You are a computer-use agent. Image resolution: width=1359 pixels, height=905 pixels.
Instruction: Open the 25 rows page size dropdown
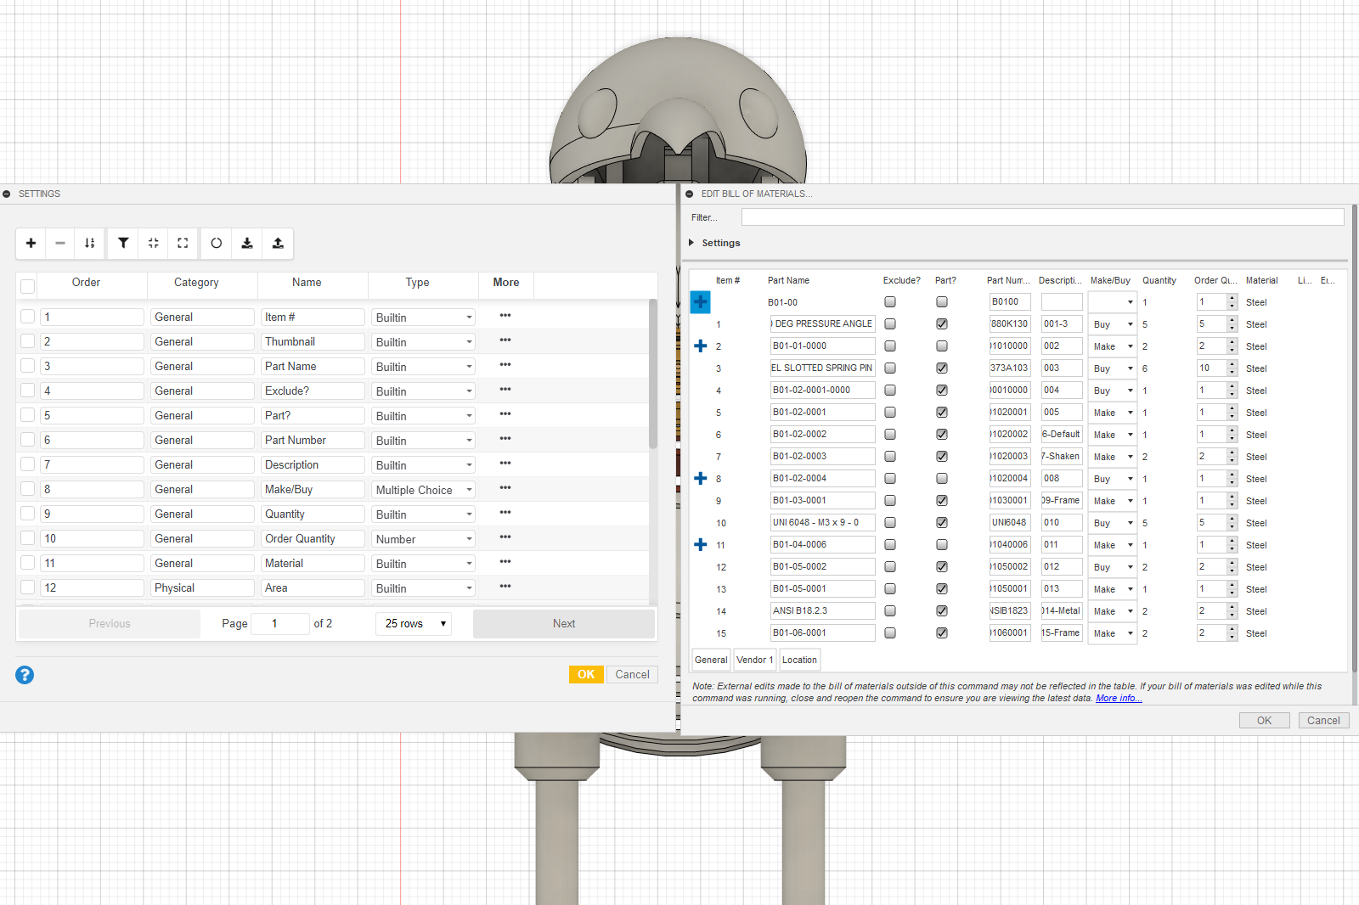[414, 624]
